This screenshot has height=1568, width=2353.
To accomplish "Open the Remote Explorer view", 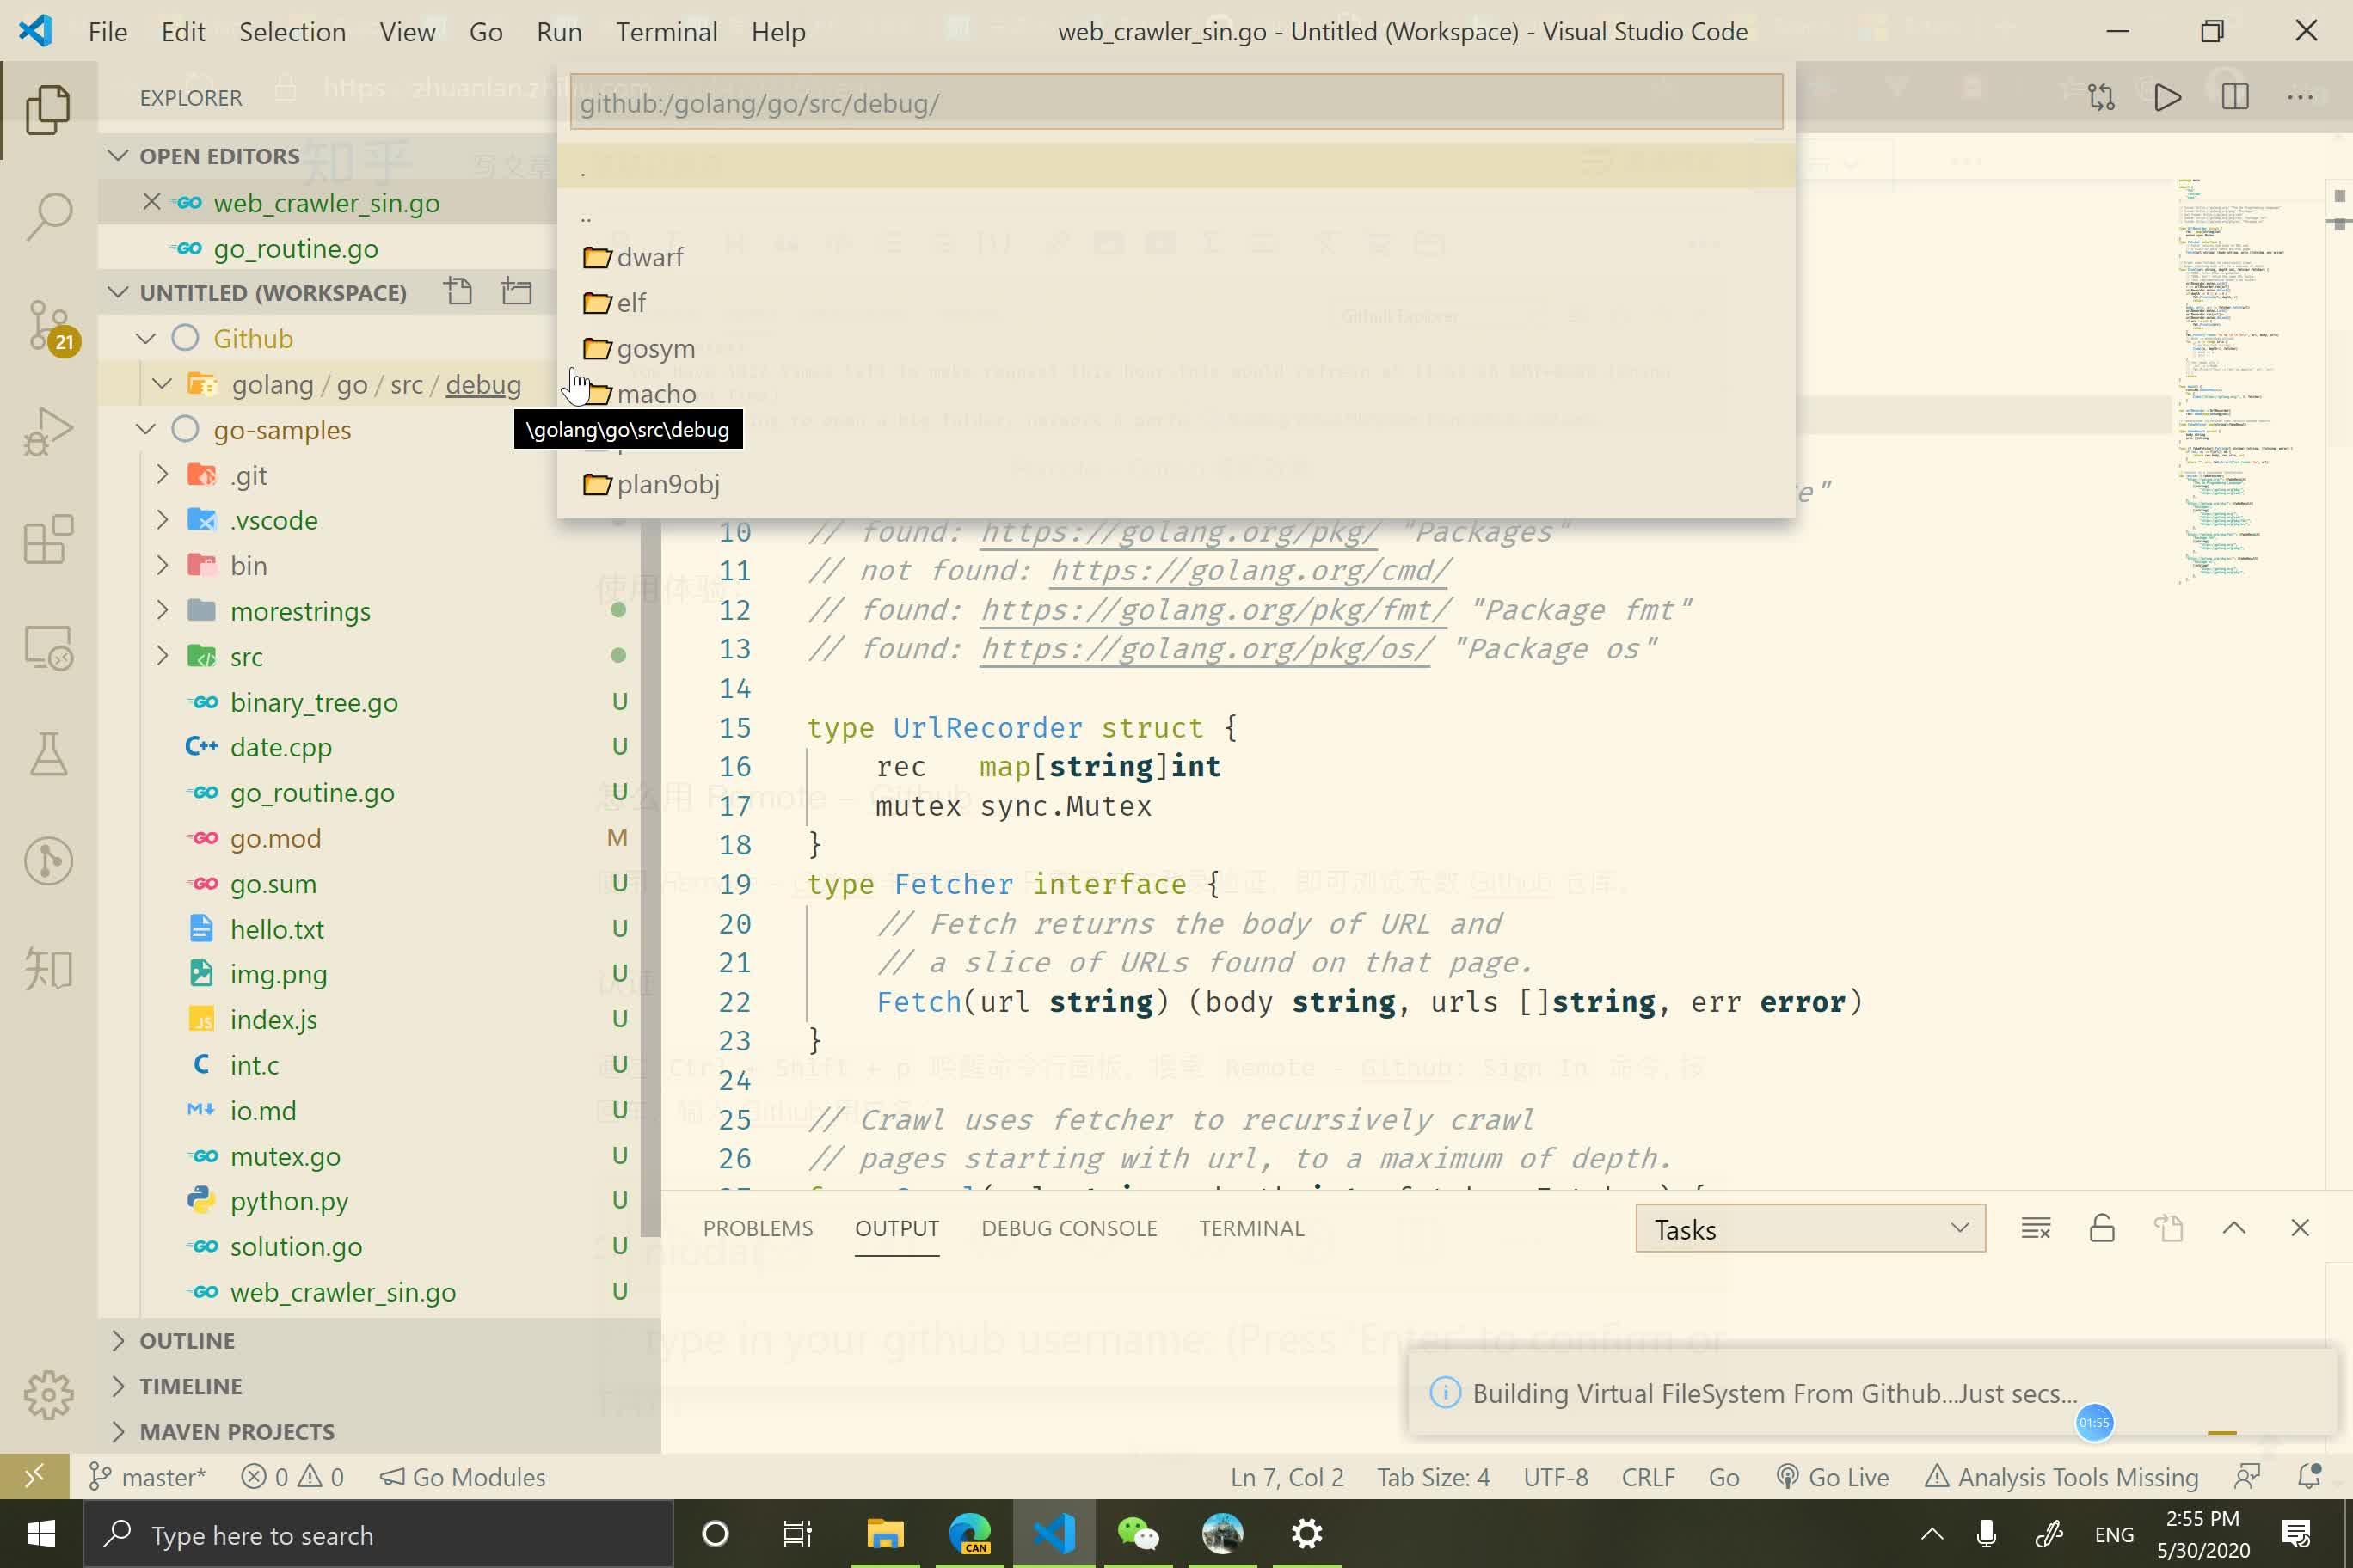I will click(48, 648).
